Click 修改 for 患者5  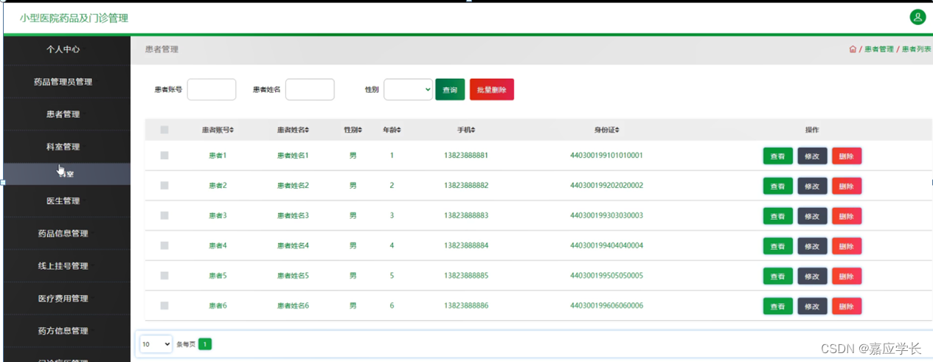[812, 276]
